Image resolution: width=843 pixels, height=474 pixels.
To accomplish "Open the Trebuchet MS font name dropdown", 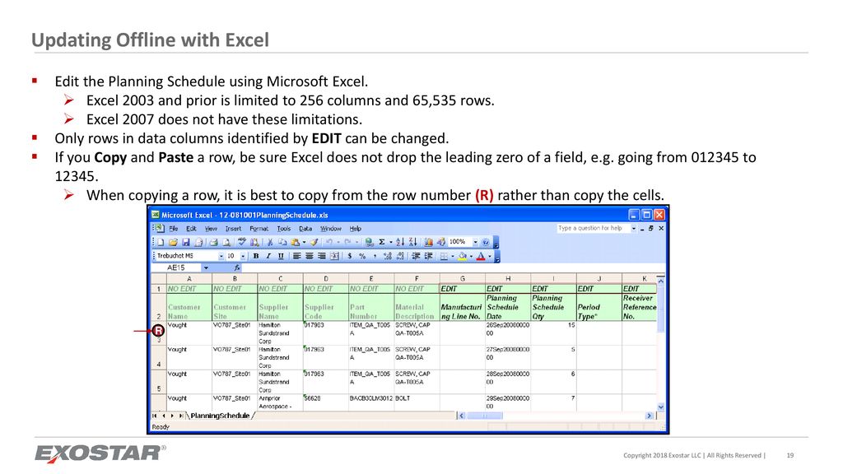I will 221,257.
